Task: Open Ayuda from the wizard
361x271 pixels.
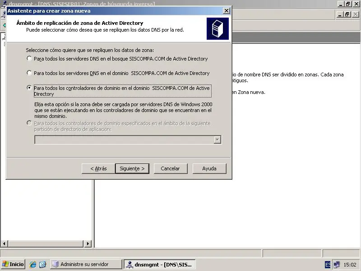Action: point(209,168)
